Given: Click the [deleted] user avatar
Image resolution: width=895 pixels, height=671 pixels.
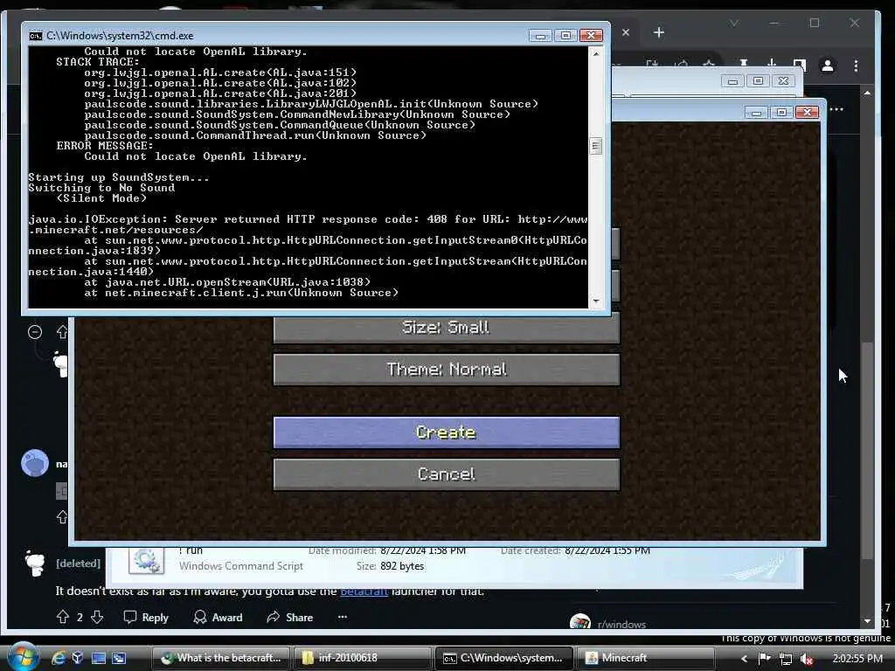Looking at the screenshot, I should (x=35, y=564).
